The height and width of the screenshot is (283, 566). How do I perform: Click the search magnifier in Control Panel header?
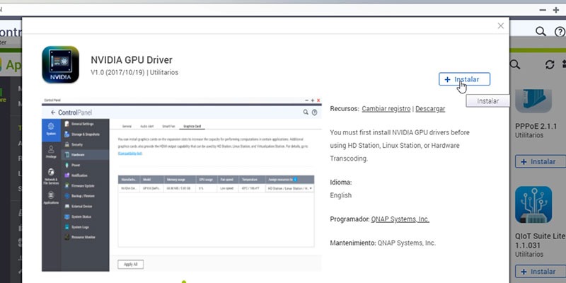pos(541,31)
